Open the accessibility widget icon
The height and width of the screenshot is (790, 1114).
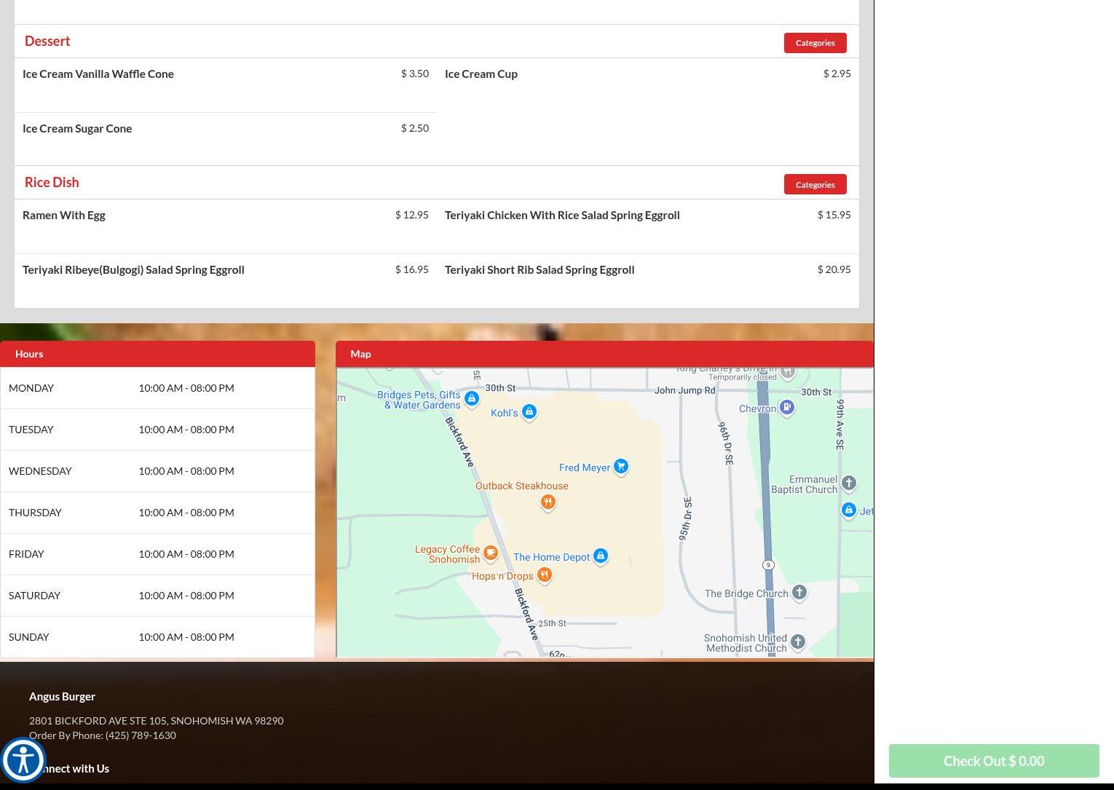coord(23,760)
